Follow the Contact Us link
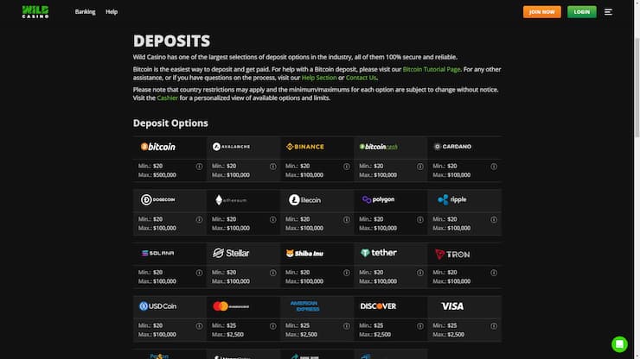 point(361,78)
